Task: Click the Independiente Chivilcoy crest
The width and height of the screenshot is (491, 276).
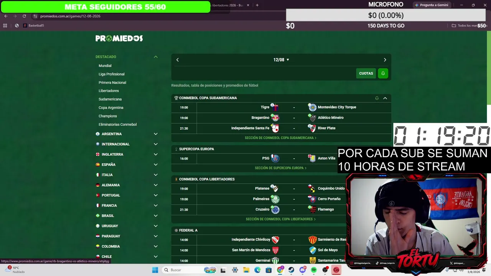Action: tap(275, 240)
